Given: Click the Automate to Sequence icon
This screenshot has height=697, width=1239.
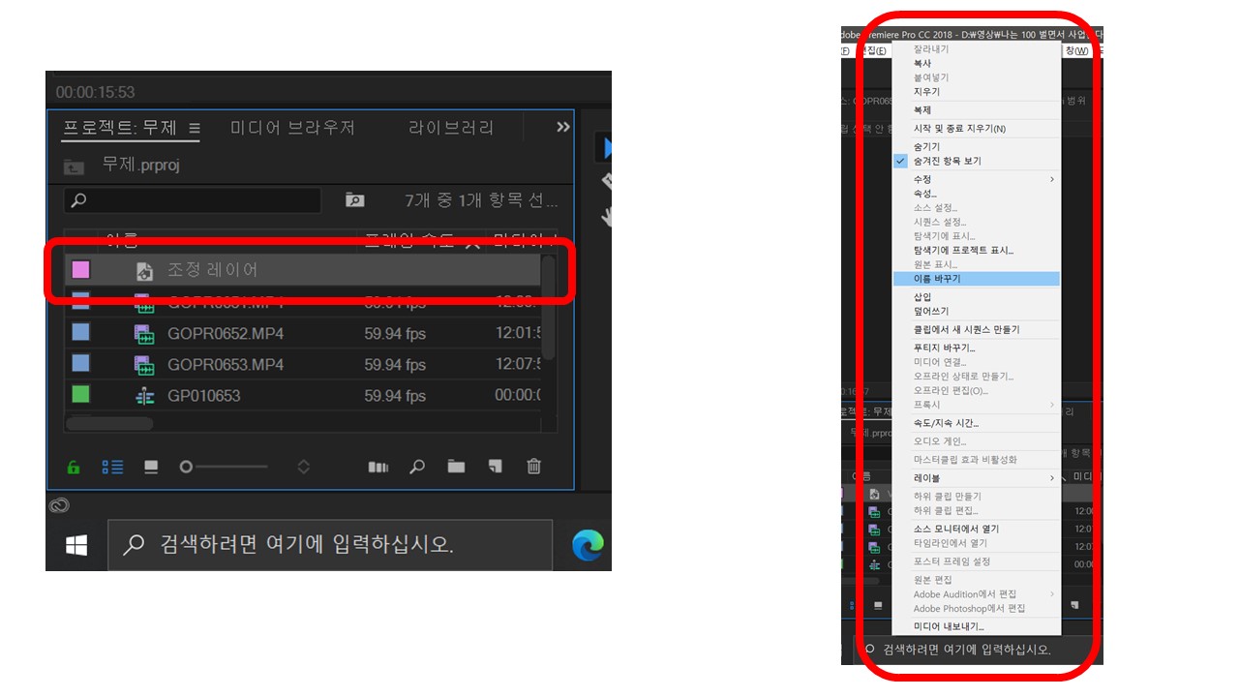Looking at the screenshot, I should 378,467.
